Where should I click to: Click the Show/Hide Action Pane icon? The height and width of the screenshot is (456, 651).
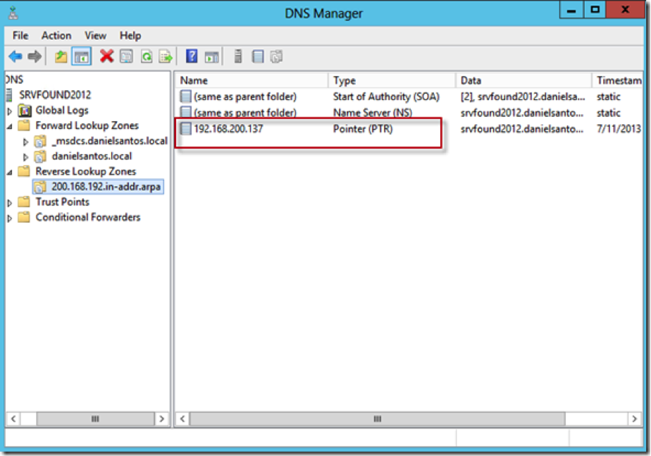[212, 57]
